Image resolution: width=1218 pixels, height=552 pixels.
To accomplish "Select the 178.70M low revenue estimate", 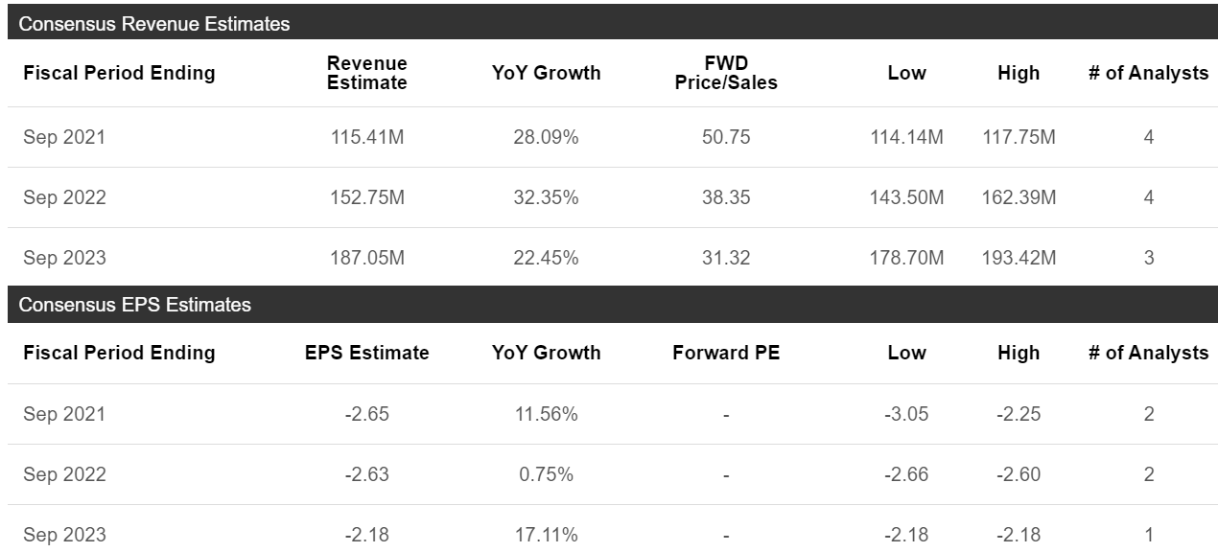I will click(x=906, y=258).
